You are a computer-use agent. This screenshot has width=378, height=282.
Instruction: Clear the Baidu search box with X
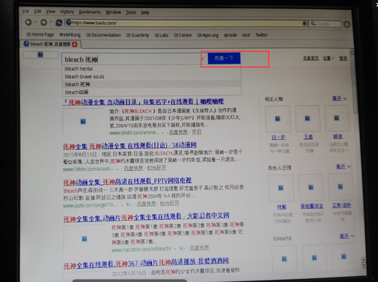click(x=203, y=59)
